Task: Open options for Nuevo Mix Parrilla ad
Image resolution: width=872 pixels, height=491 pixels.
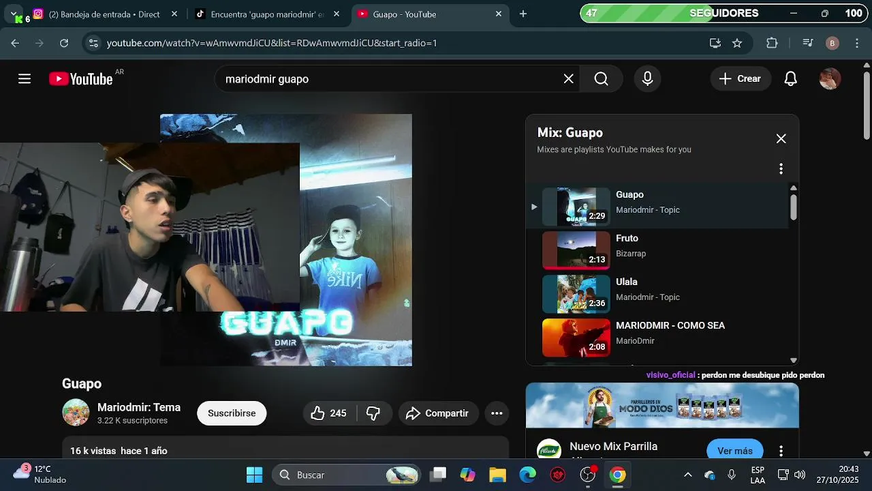Action: tap(781, 451)
